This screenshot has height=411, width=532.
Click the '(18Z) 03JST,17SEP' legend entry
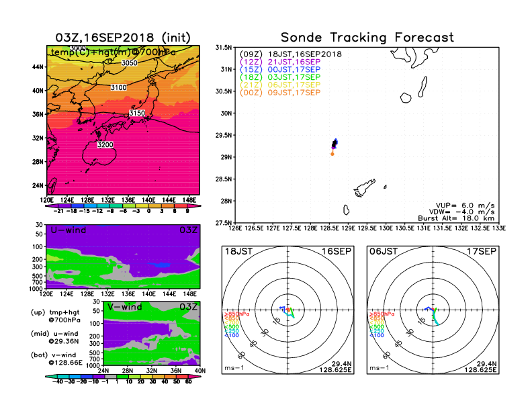click(x=280, y=77)
